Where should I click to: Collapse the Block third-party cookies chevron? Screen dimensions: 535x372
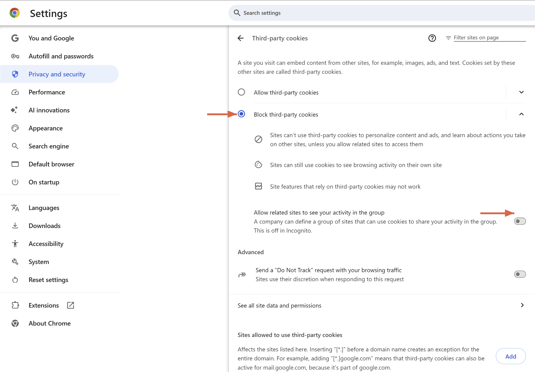521,114
